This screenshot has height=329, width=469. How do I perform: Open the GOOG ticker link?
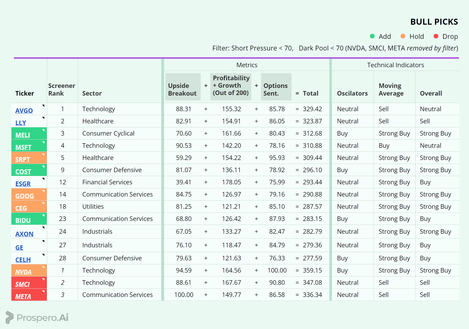[x=24, y=196]
